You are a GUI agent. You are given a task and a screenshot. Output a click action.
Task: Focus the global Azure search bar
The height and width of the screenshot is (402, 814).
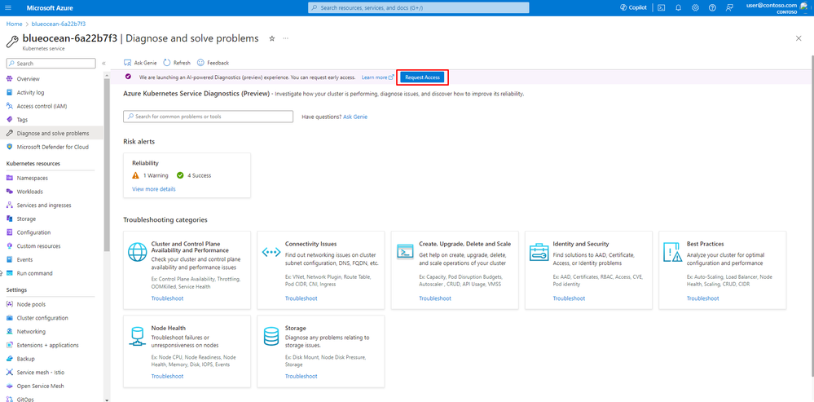419,8
